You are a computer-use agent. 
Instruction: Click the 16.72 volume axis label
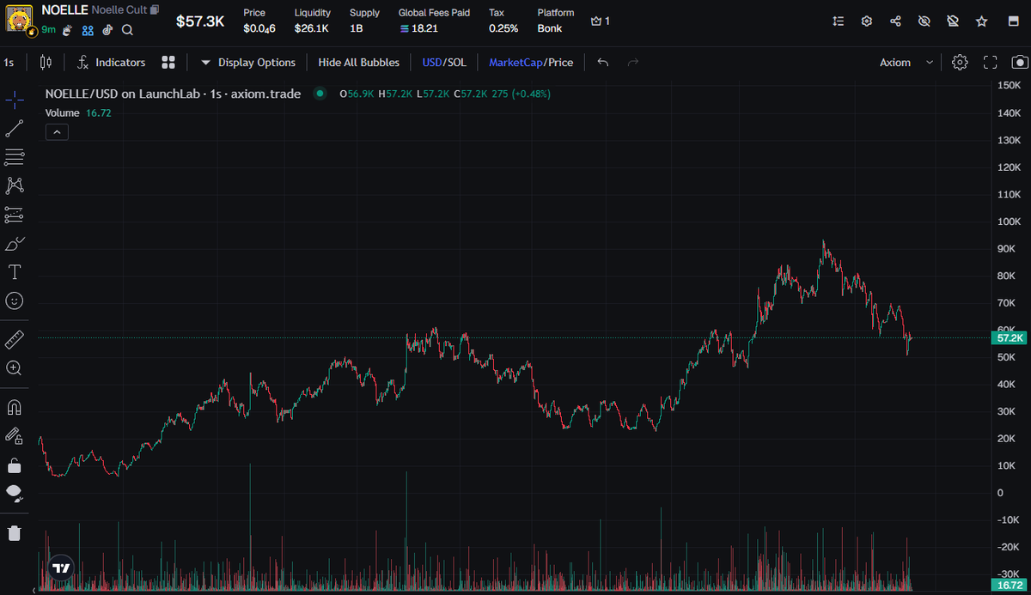(x=1011, y=586)
